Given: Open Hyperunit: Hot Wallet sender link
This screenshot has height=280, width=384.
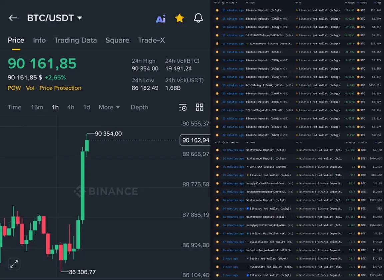Looking at the screenshot, I should click(x=271, y=267).
